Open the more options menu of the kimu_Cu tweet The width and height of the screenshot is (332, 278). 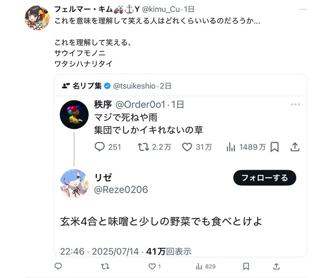303,9
